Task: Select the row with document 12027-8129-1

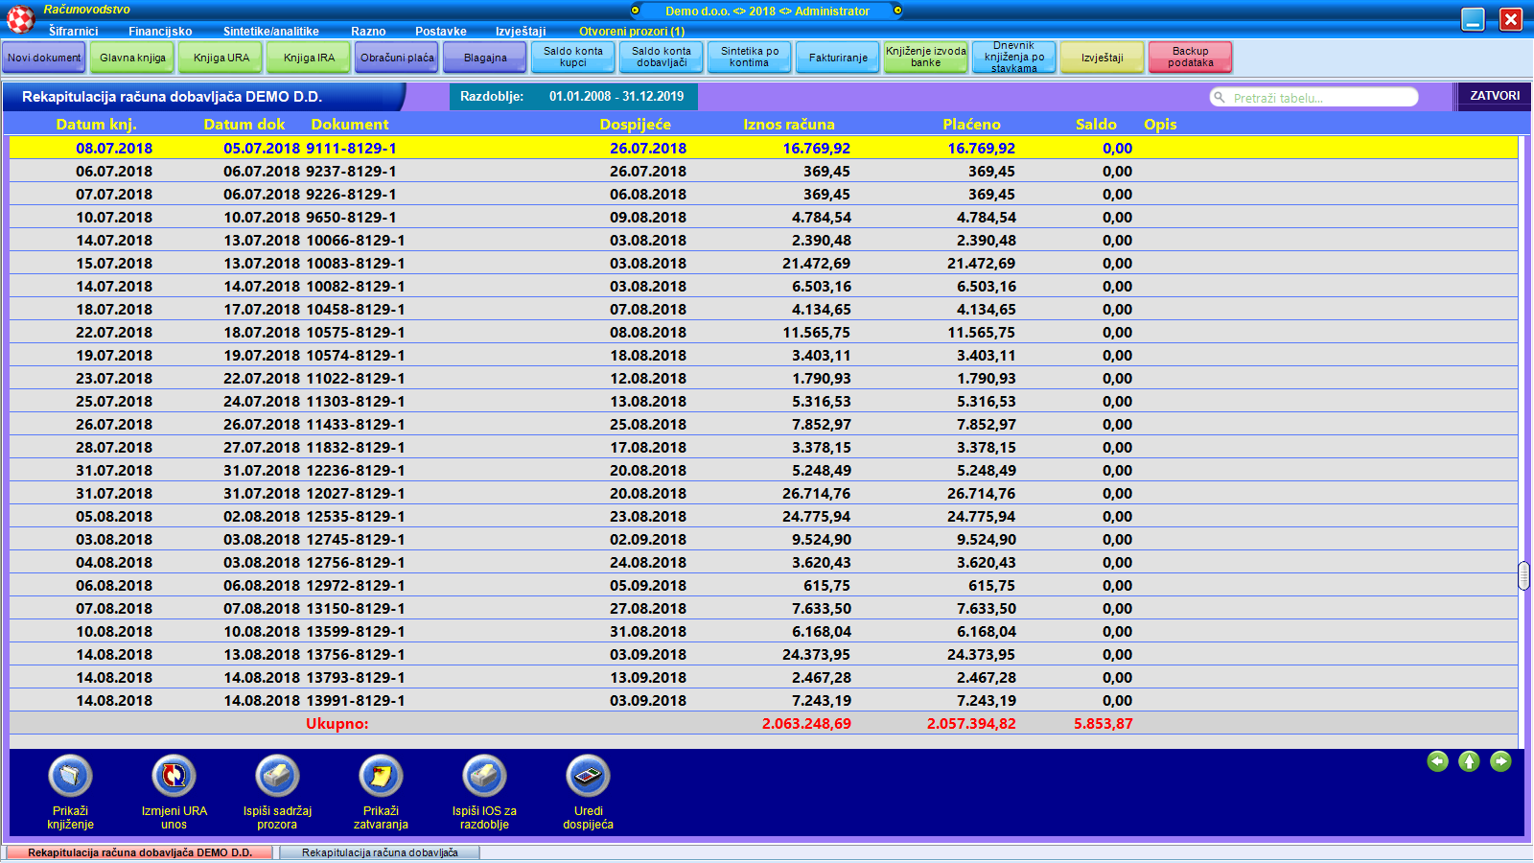Action: pos(355,494)
